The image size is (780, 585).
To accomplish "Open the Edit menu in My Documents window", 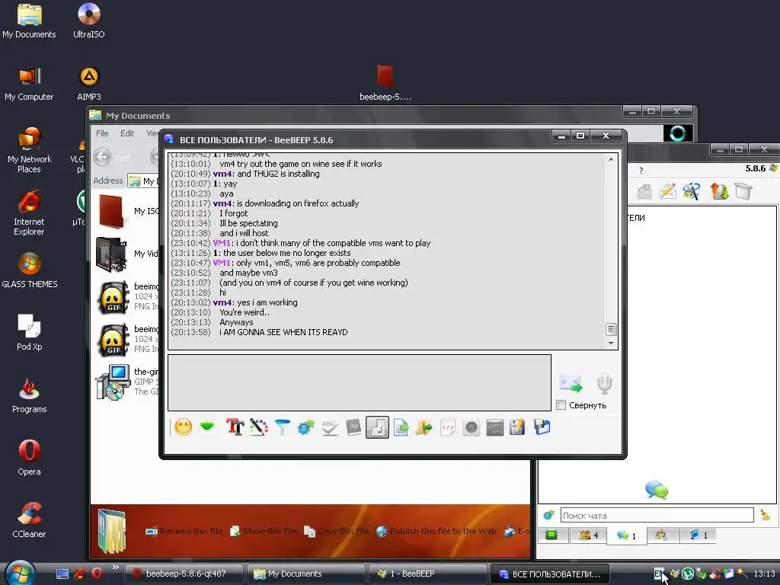I will click(x=127, y=133).
